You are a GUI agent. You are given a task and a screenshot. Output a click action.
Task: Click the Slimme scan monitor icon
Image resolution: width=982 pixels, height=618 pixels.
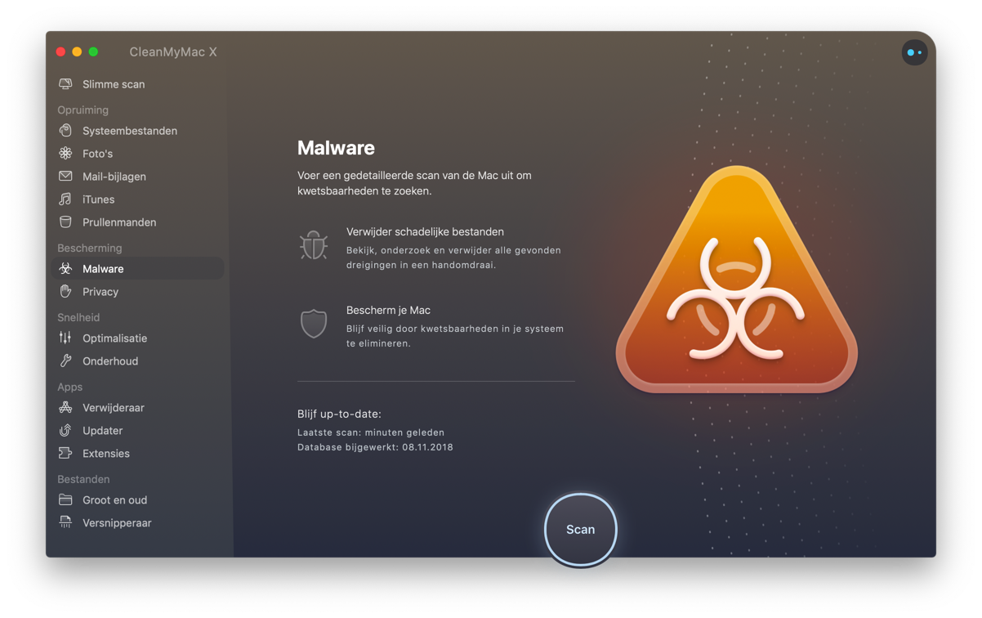65,84
